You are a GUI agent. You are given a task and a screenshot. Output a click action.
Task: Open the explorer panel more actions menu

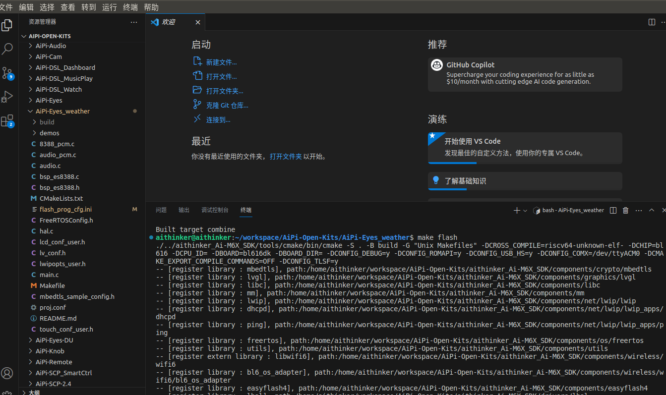134,22
